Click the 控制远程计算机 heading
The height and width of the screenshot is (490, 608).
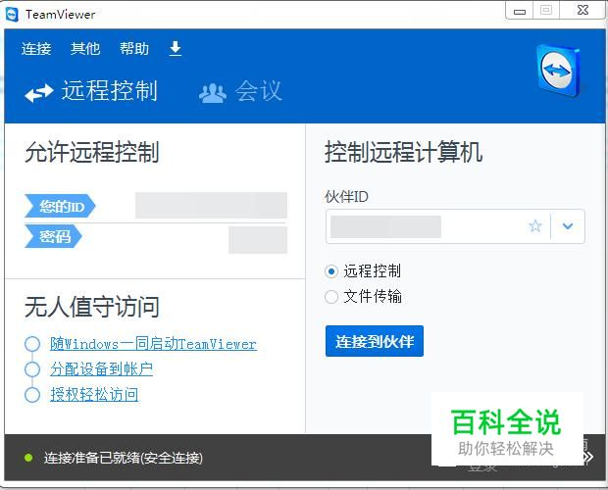(404, 152)
